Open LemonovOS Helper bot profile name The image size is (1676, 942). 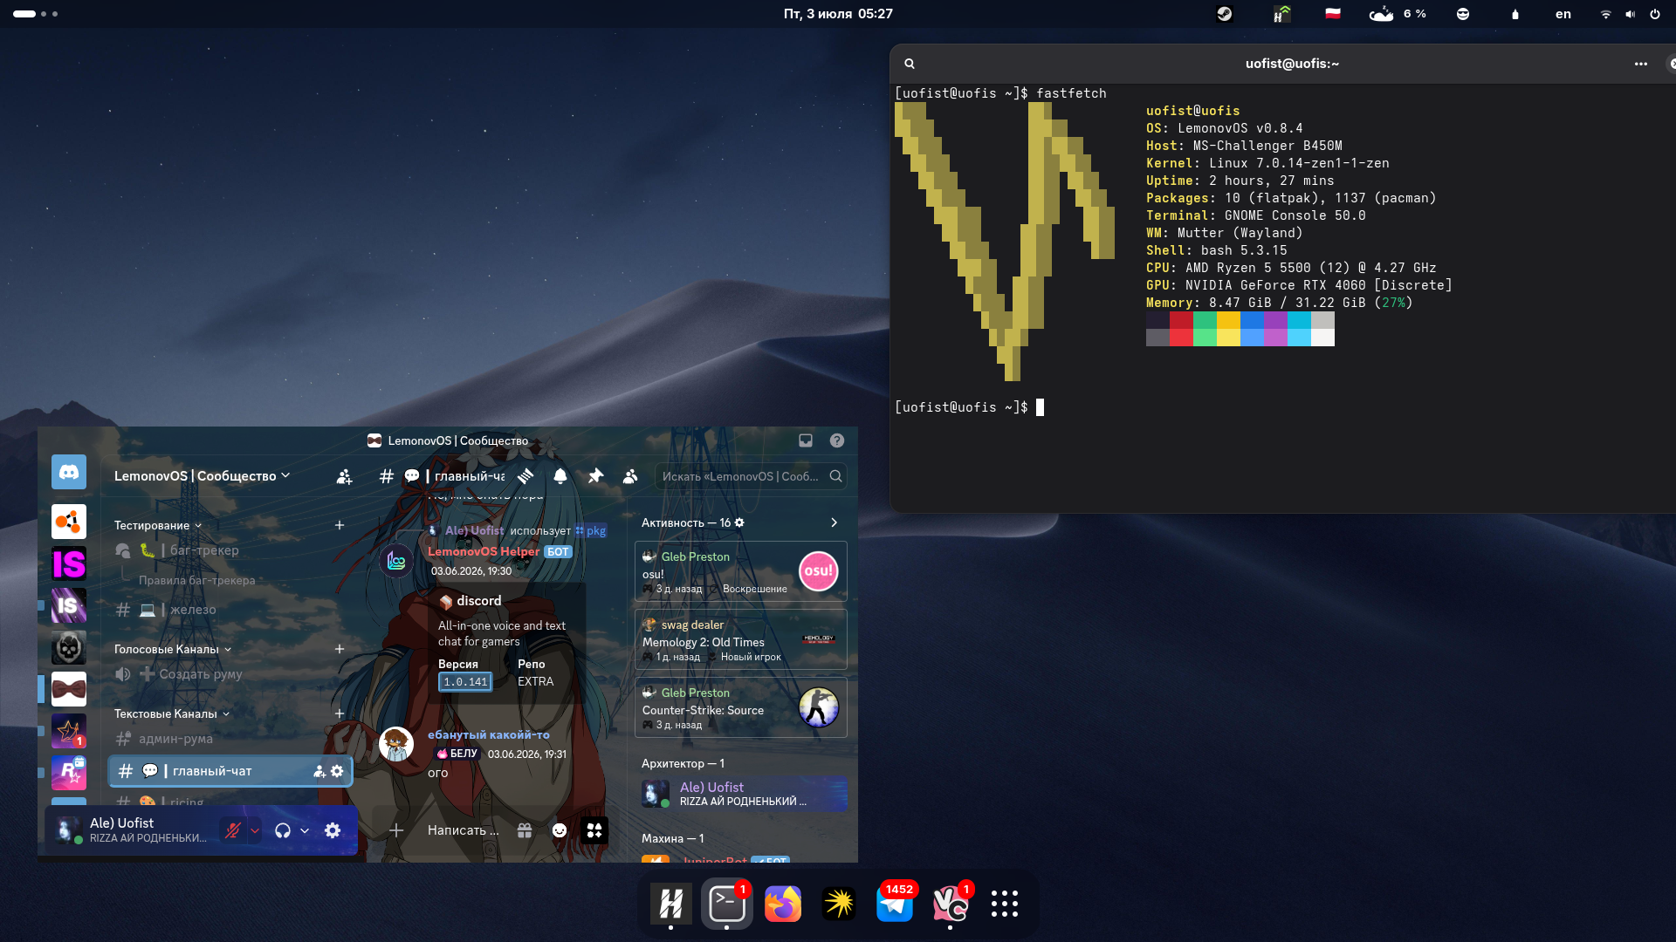point(484,551)
